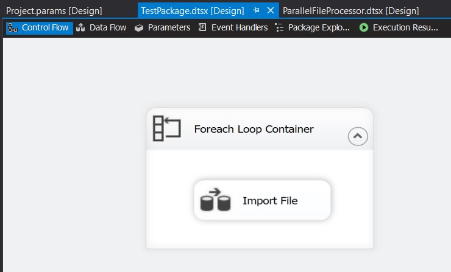
Task: Click the Package Explorer tree icon
Action: [280, 27]
